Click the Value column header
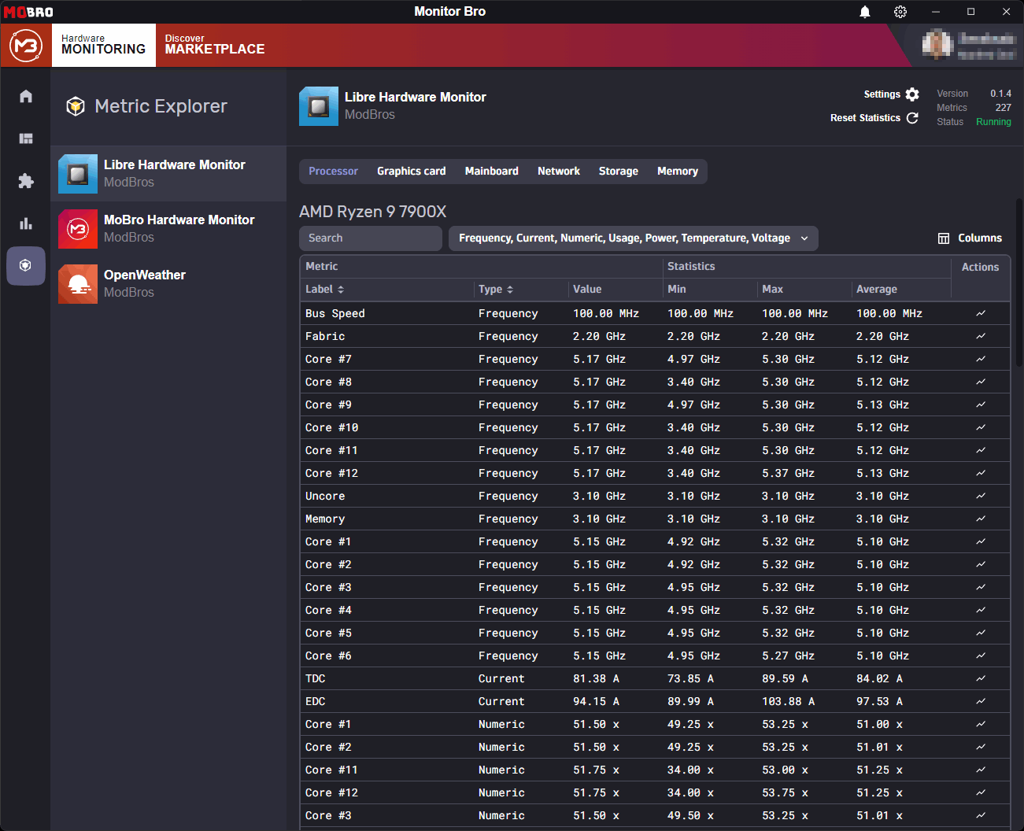 [x=587, y=290]
